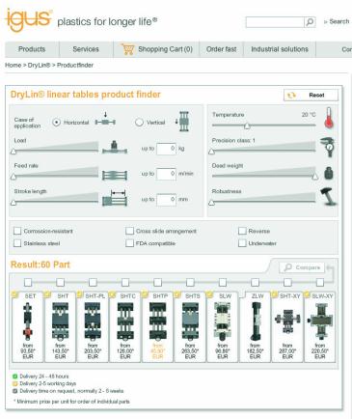The width and height of the screenshot is (352, 419).
Task: Click the Load kg input field
Action: [x=166, y=149]
